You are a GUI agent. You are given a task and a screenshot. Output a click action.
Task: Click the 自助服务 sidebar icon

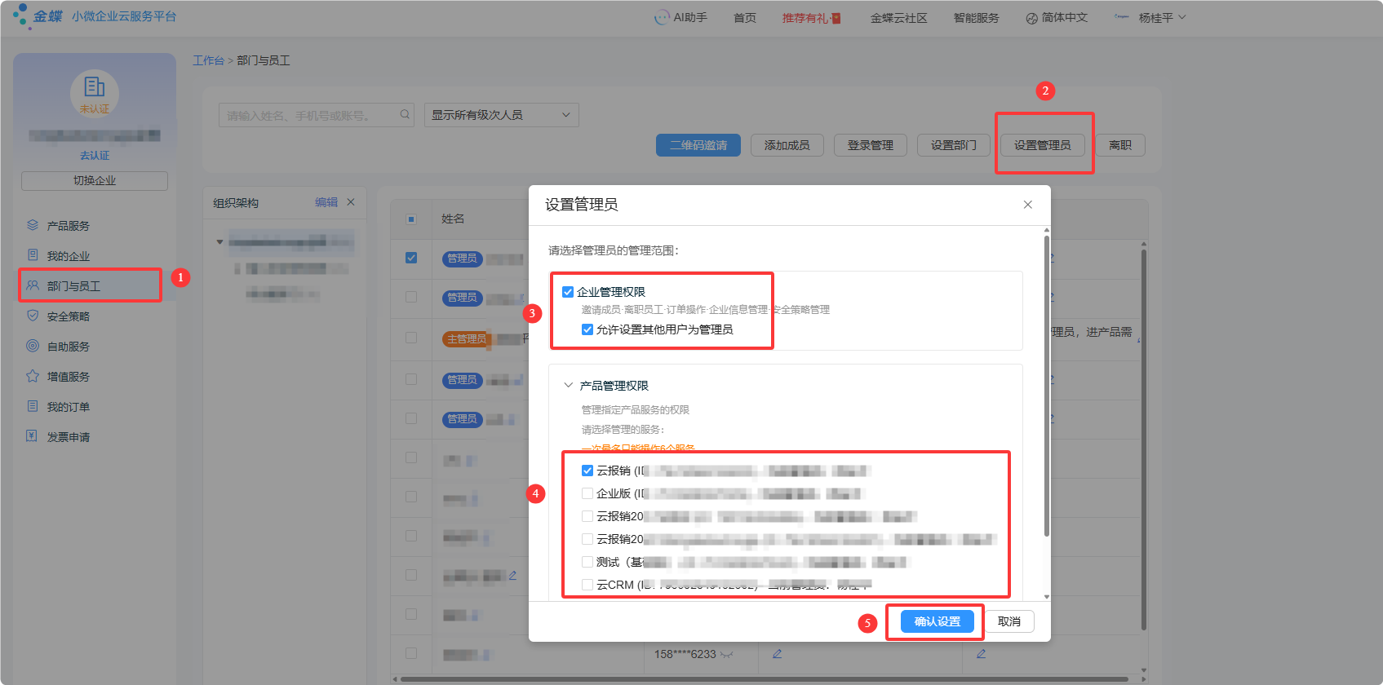point(33,346)
